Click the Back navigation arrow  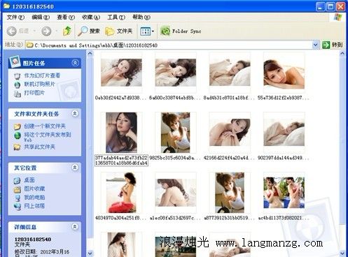[12, 31]
